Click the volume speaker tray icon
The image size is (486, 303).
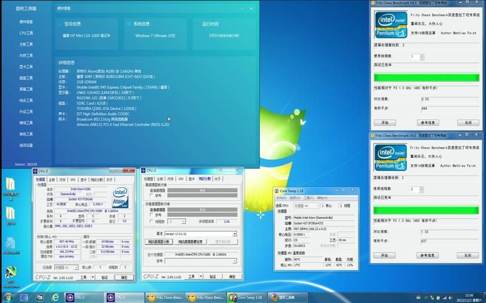450,298
